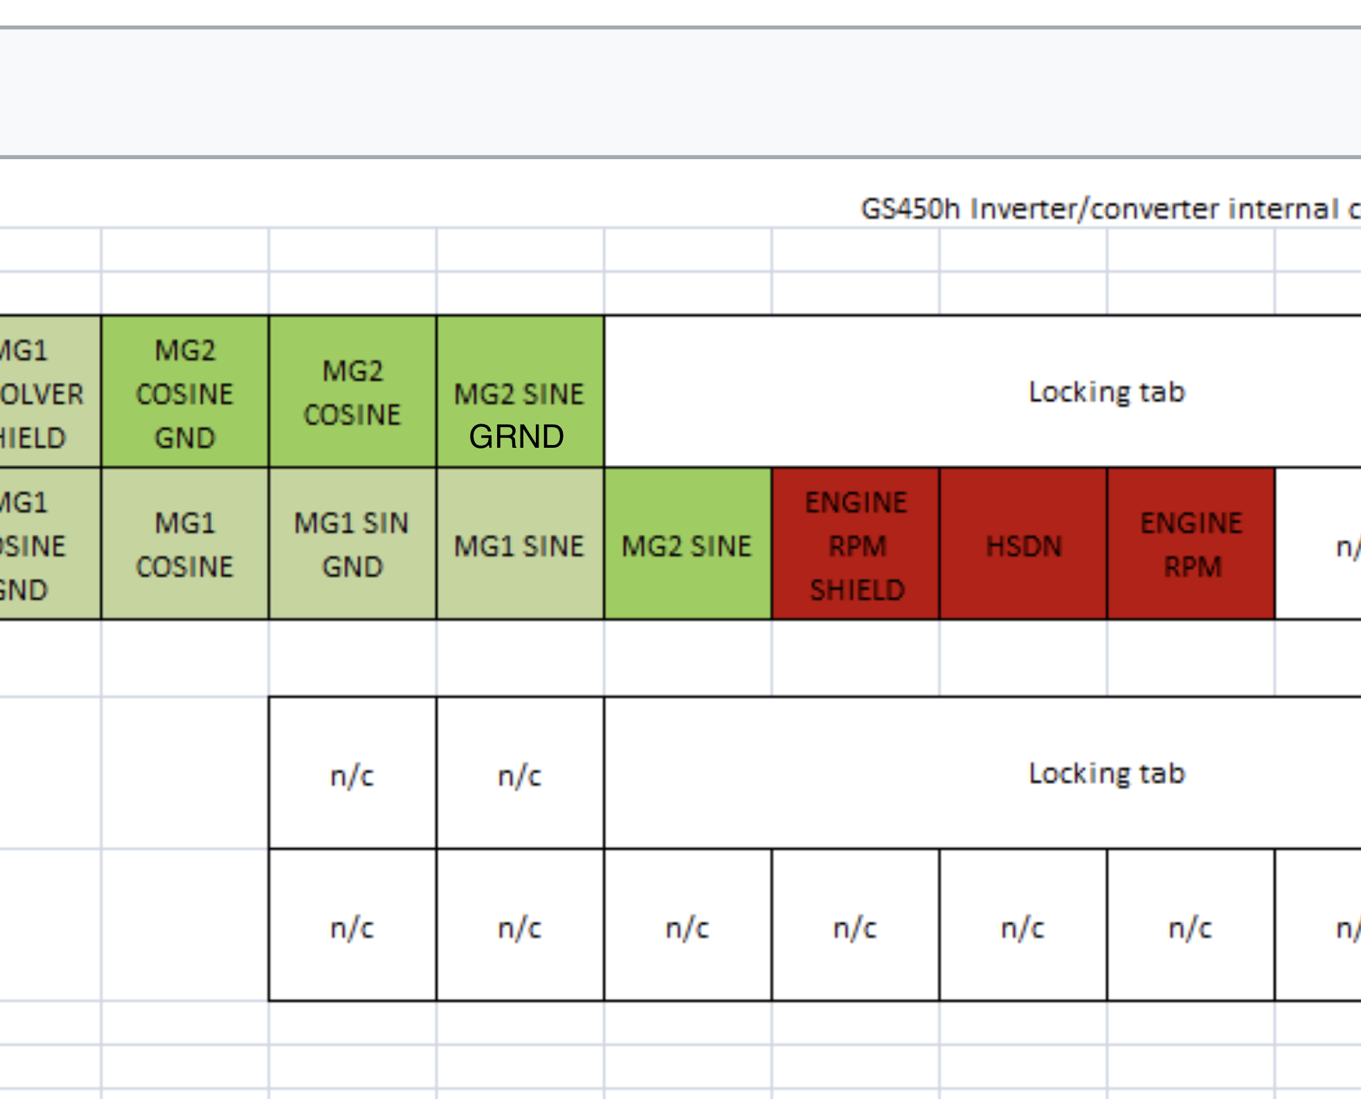1361x1099 pixels.
Task: Select the green MG2 SINE cell
Action: pos(687,544)
